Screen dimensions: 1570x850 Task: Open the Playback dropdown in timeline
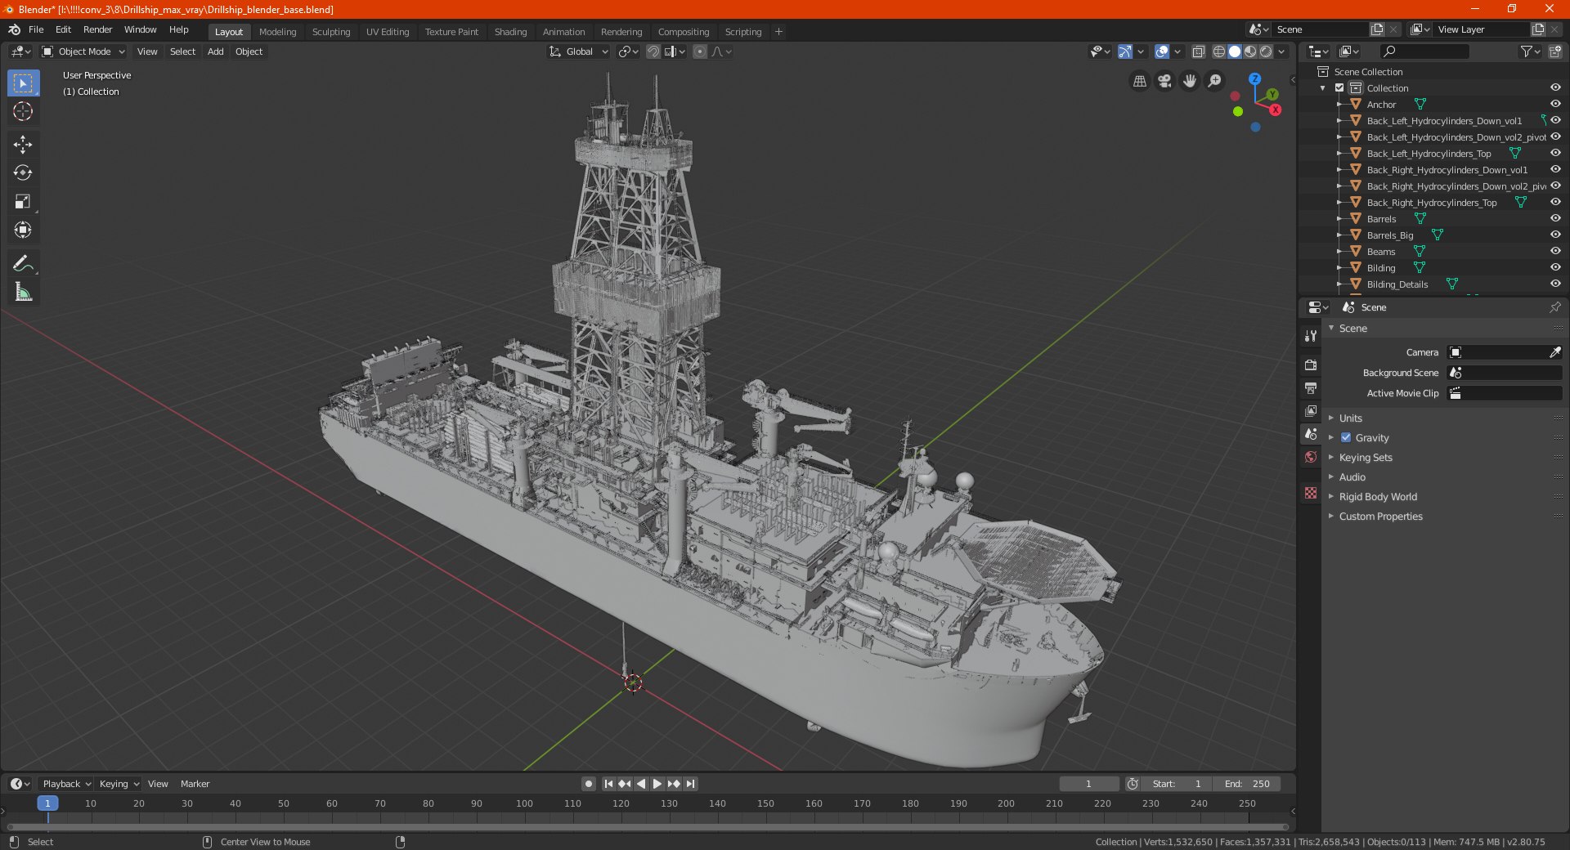66,784
